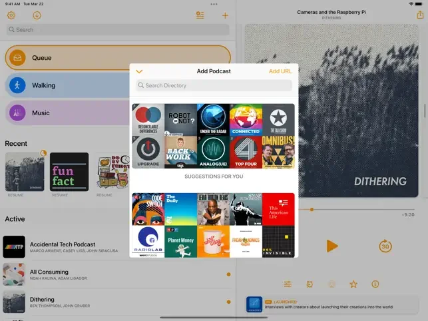Choose the Snap Judgment podcast artwork

[x=246, y=209]
